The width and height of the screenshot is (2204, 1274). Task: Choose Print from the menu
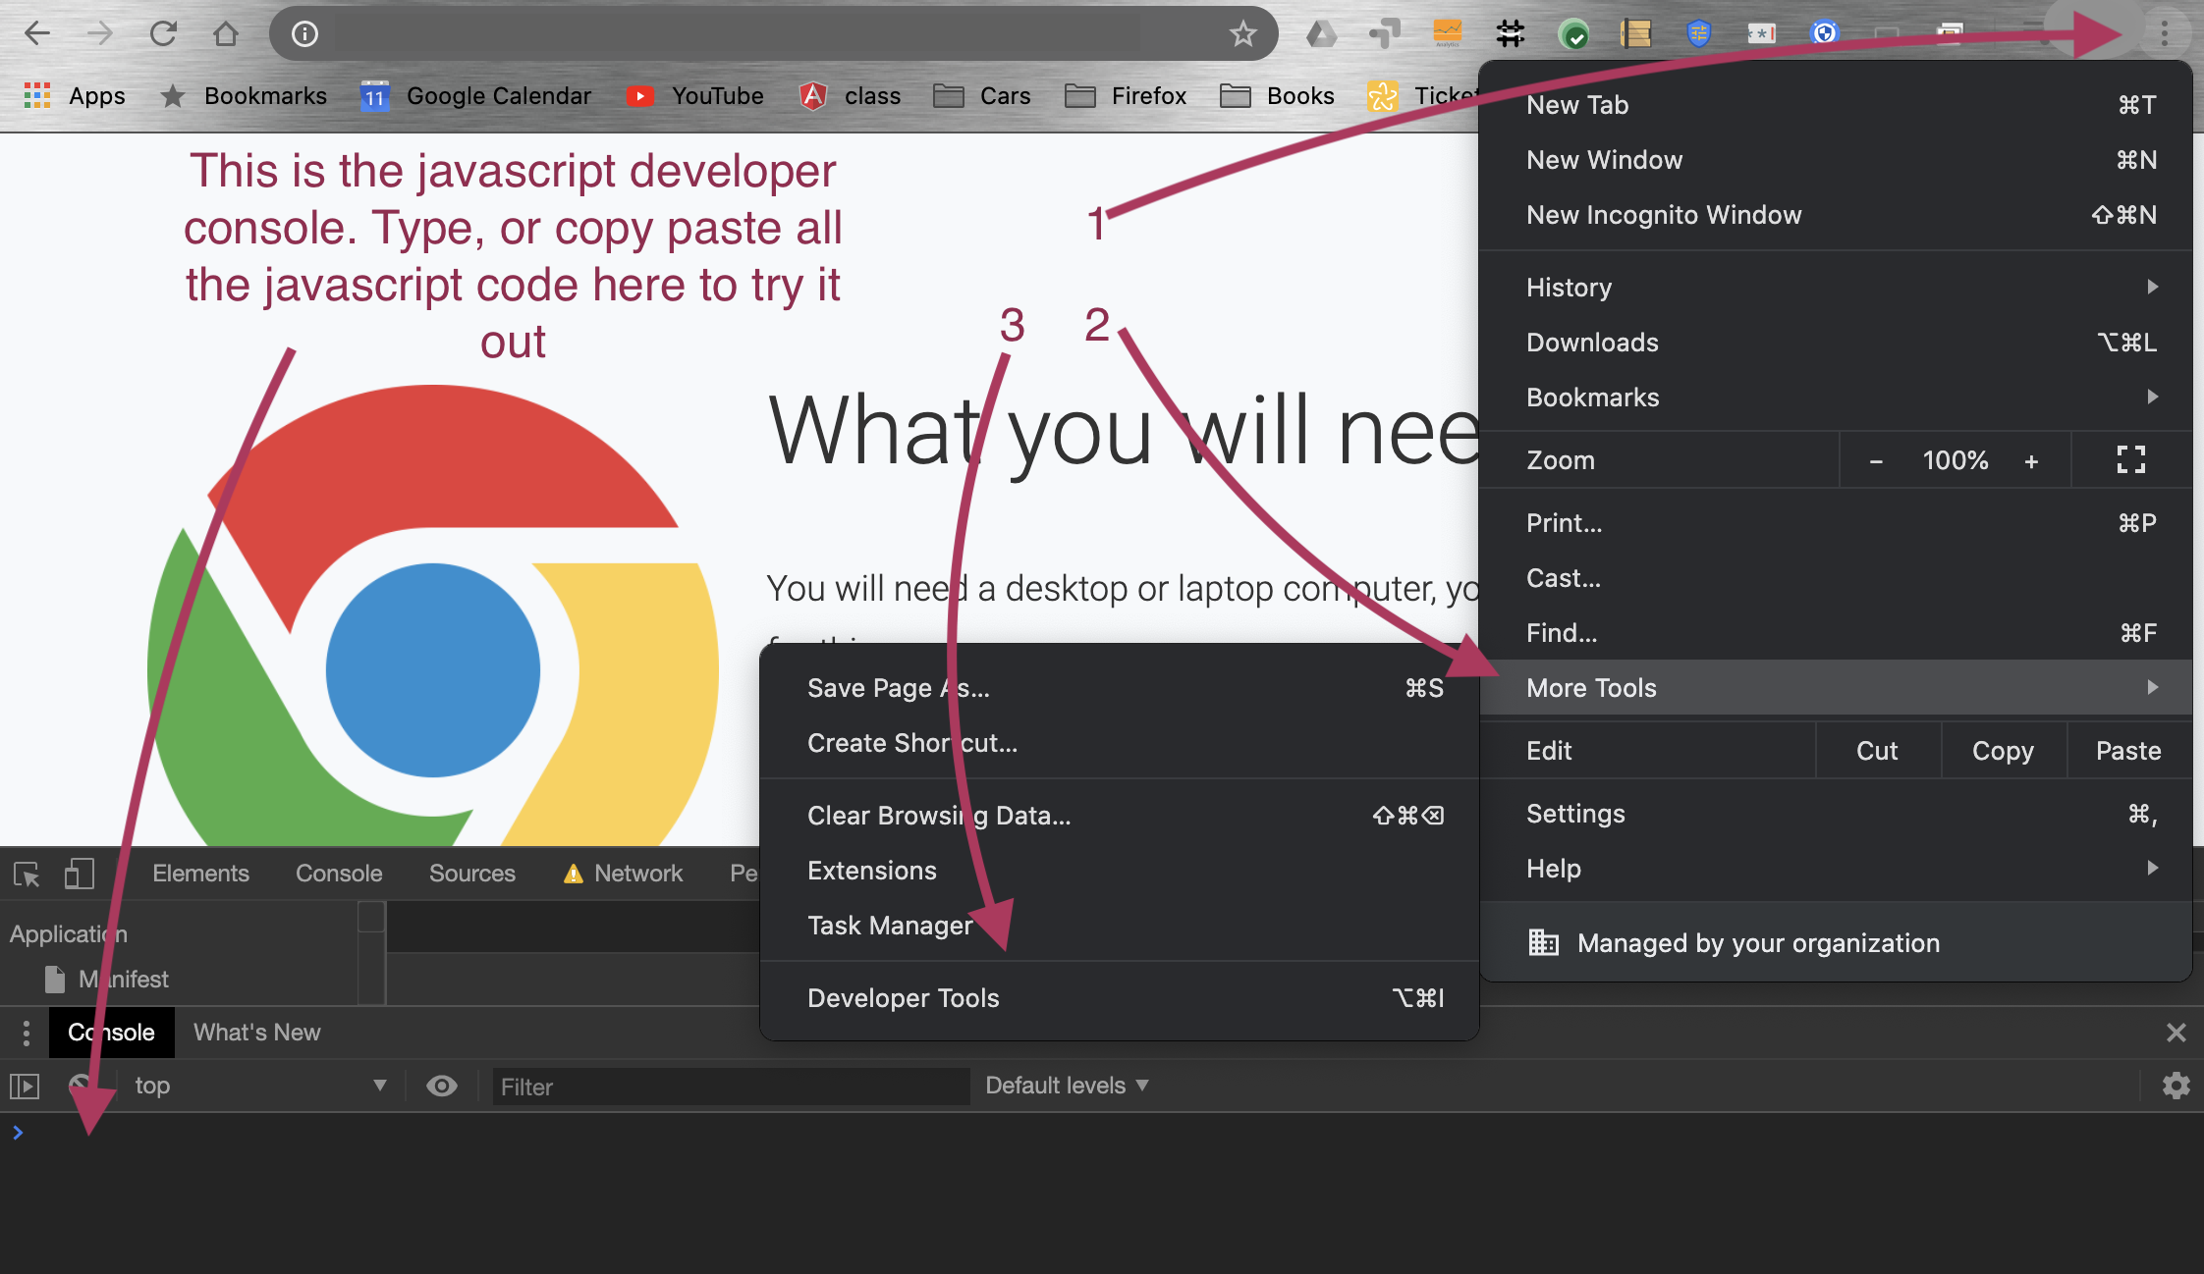coord(1835,523)
